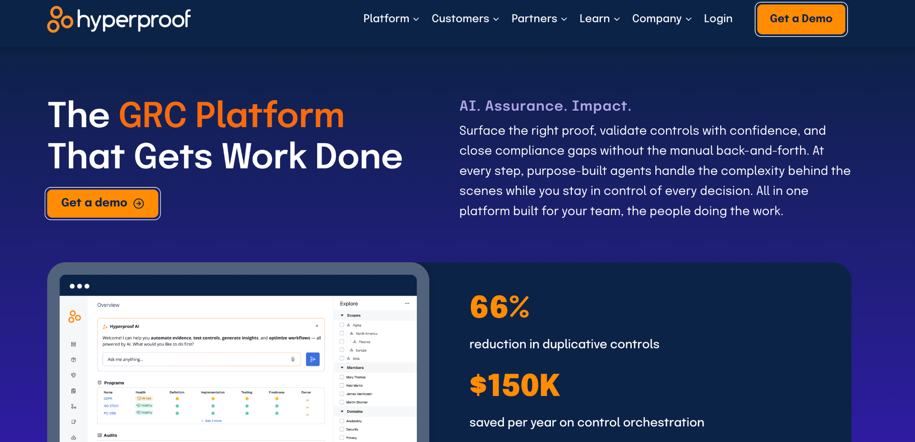Expand the Partners navigation menu
This screenshot has height=442, width=915.
[x=539, y=19]
